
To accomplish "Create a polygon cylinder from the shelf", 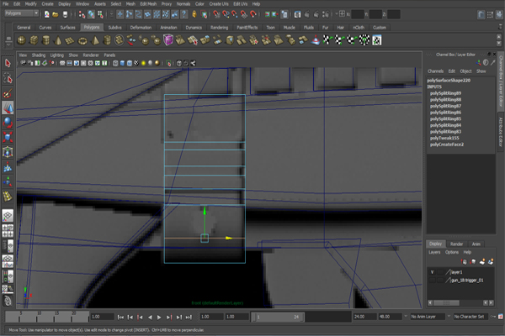I will pyautogui.click(x=46, y=40).
